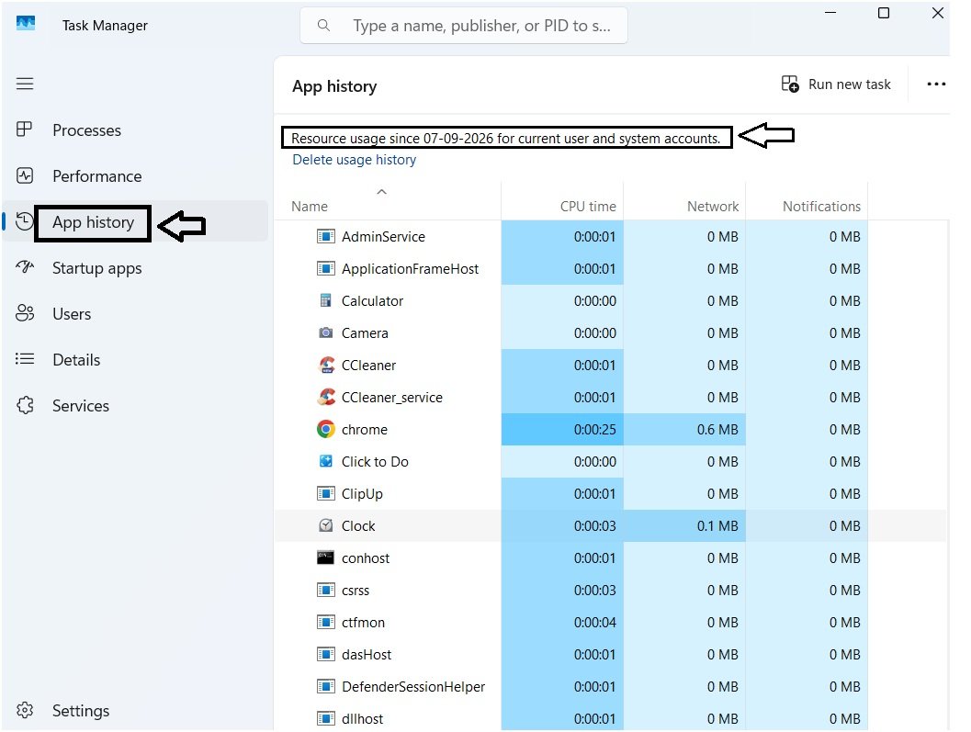Click the DefenderSessionHelper process icon

pos(326,686)
